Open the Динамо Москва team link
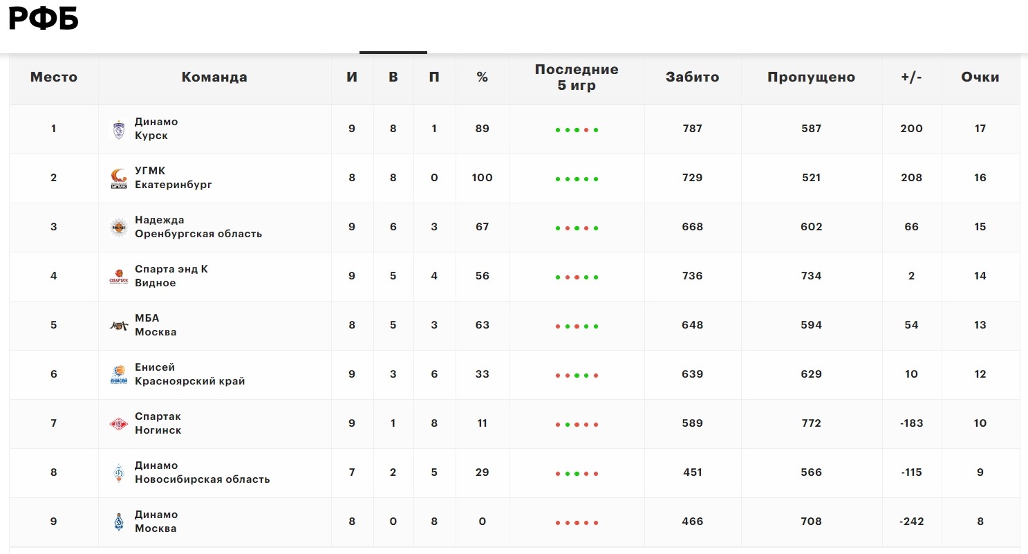This screenshot has width=1028, height=554. pyautogui.click(x=156, y=521)
